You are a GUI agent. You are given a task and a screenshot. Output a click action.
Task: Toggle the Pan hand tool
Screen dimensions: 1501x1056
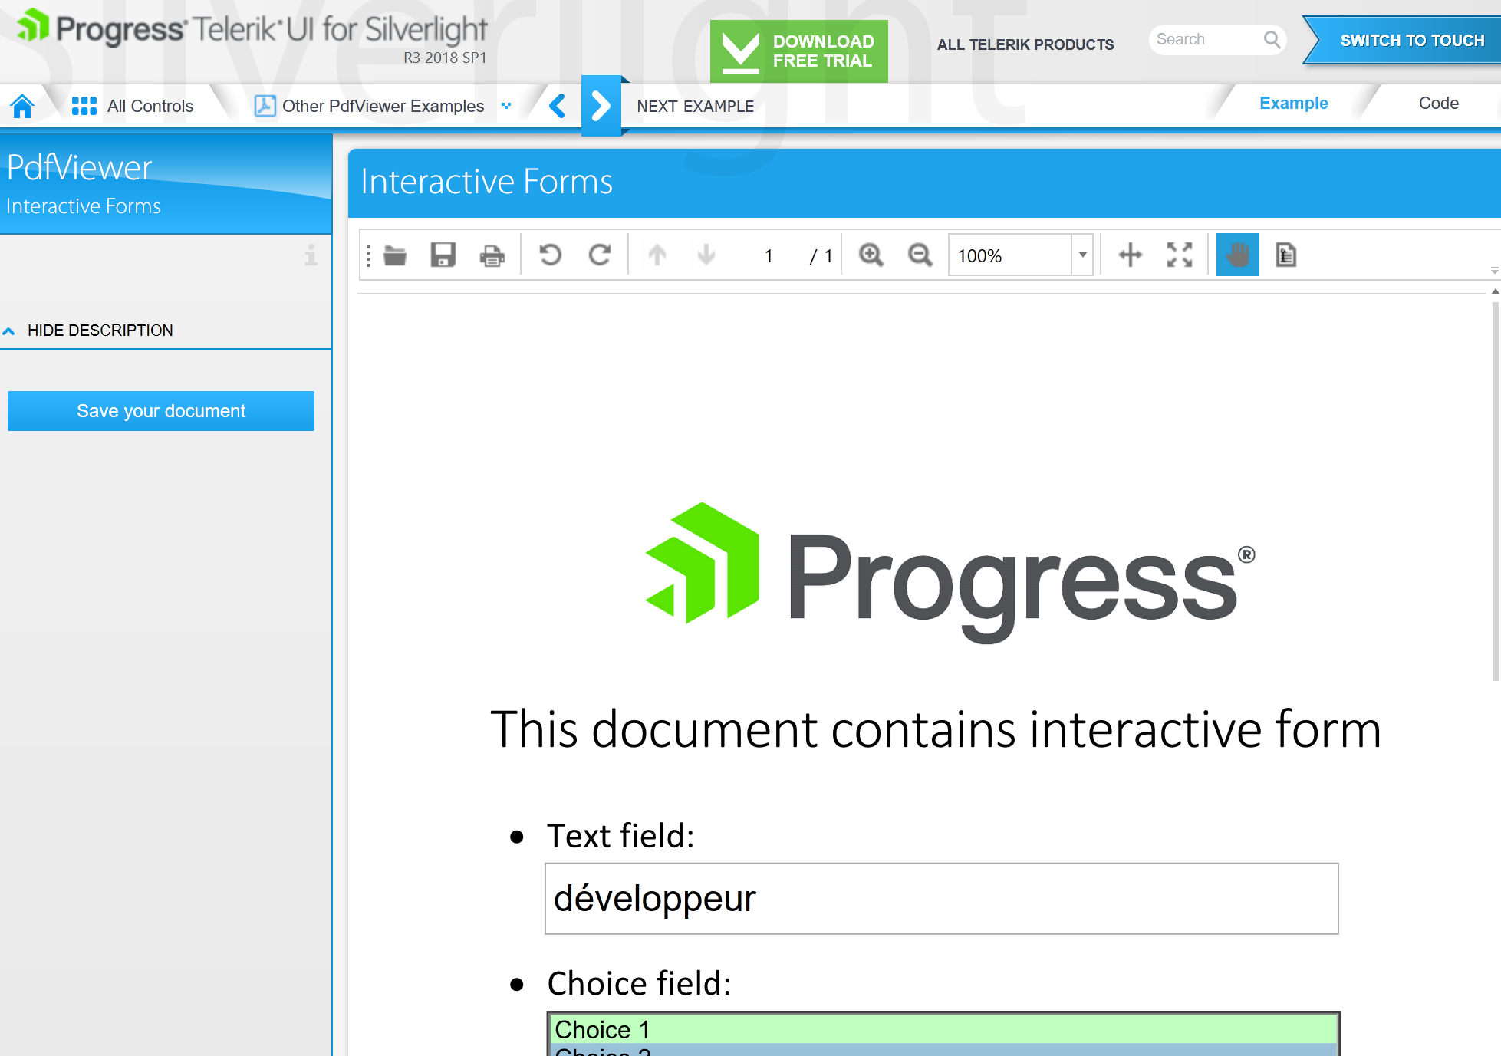pos(1237,255)
